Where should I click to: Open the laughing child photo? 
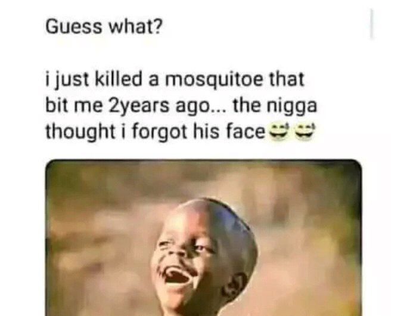click(204, 237)
